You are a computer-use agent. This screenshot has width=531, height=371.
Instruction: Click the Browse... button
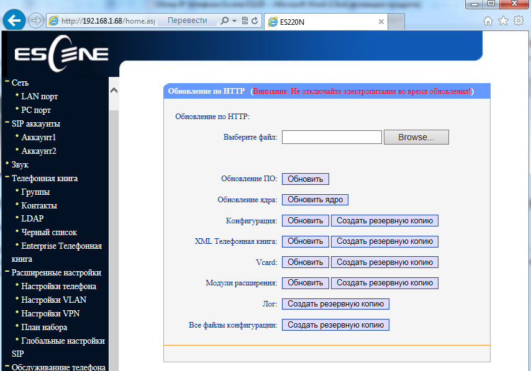tap(416, 137)
